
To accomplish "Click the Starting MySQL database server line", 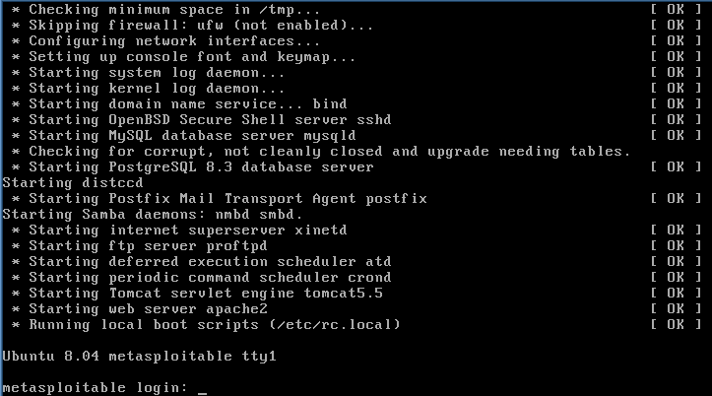I will [x=193, y=136].
